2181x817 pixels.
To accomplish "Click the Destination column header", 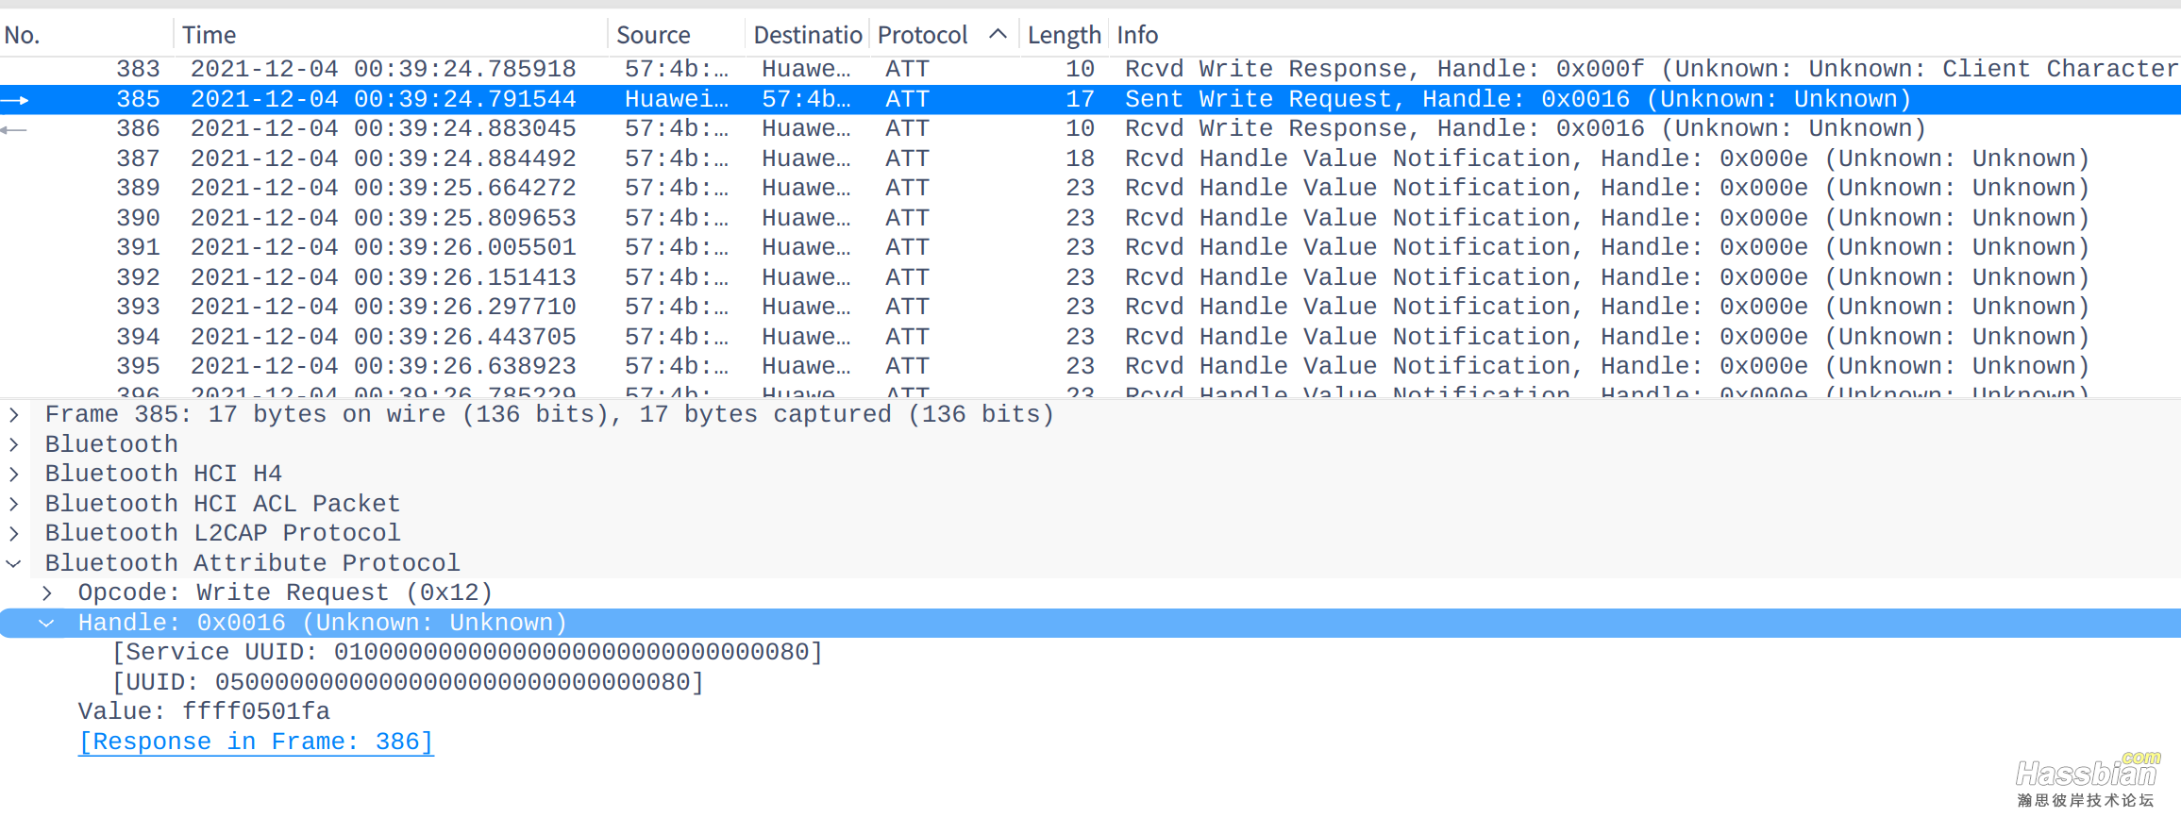I will [807, 35].
